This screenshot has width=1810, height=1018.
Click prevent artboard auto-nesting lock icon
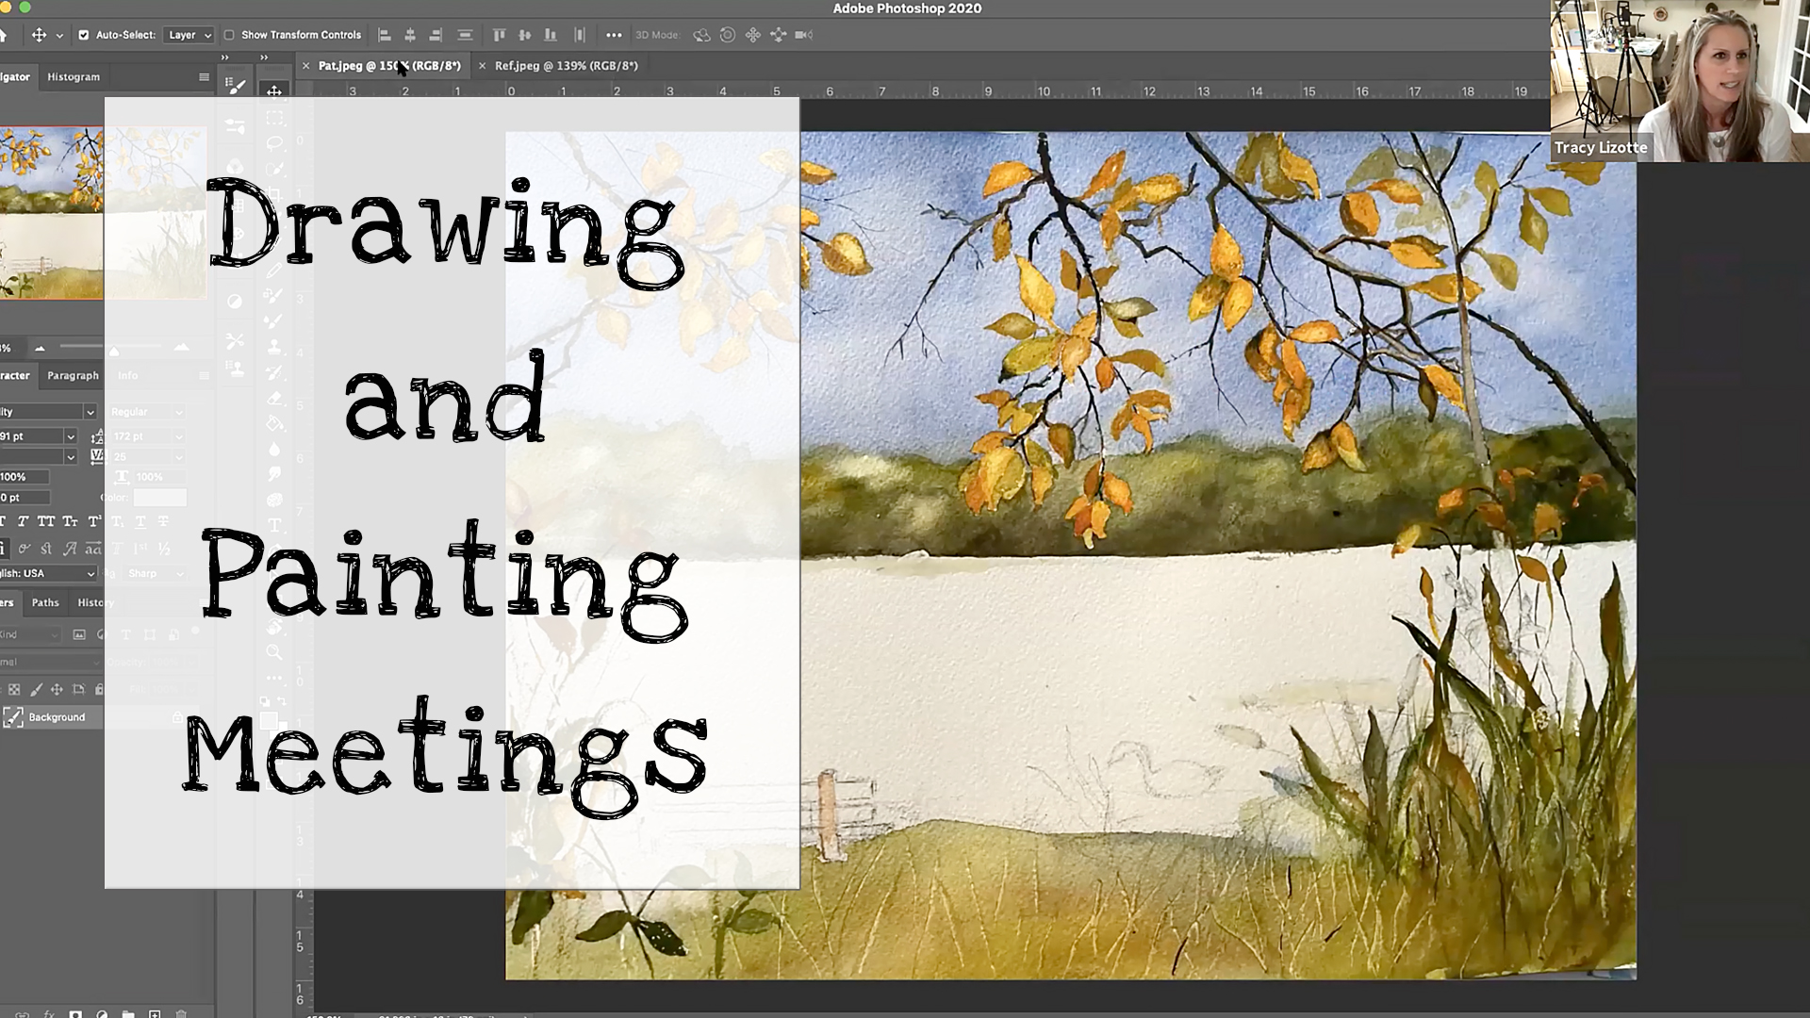tap(78, 690)
